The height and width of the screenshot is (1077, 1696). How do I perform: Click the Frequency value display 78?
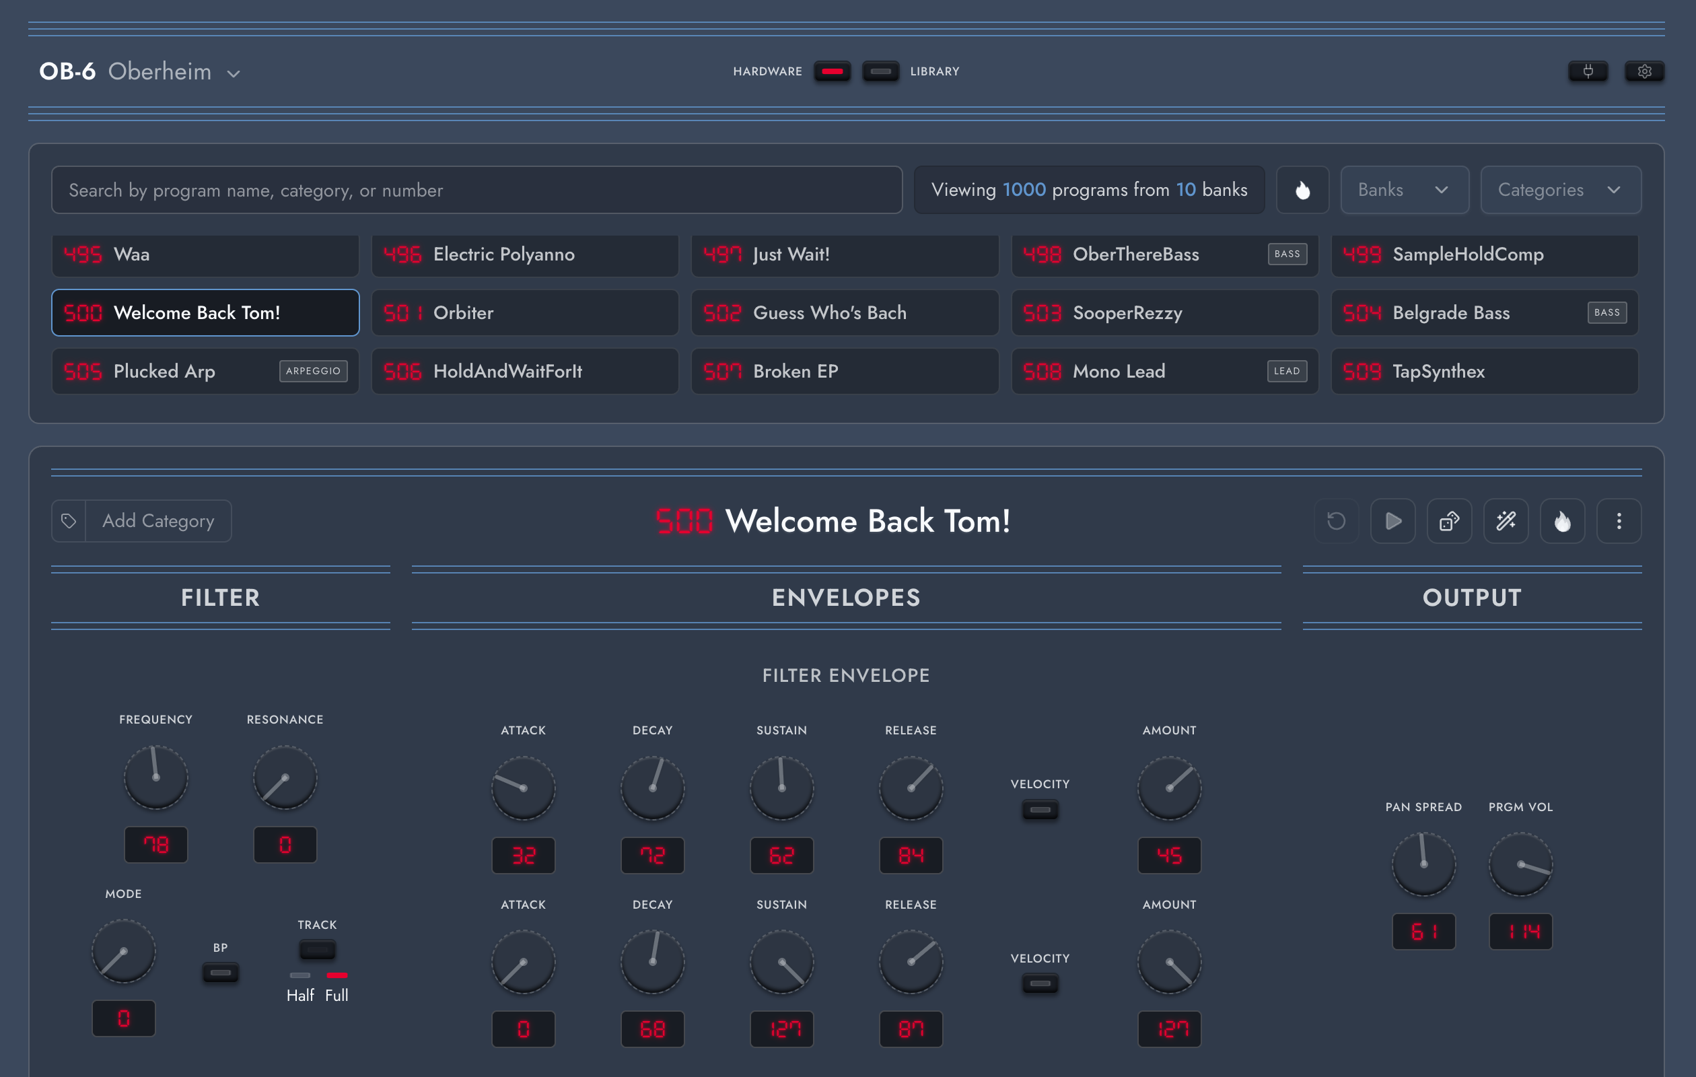[155, 845]
